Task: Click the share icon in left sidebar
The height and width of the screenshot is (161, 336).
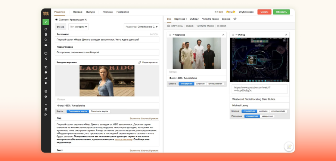Action: coord(46,59)
